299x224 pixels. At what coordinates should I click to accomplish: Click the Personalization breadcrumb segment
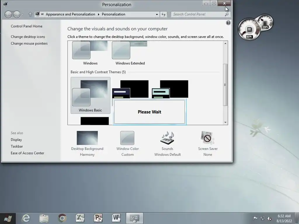(x=114, y=14)
